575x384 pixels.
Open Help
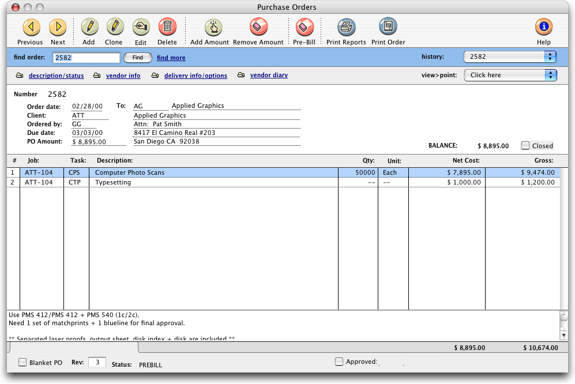(x=543, y=27)
